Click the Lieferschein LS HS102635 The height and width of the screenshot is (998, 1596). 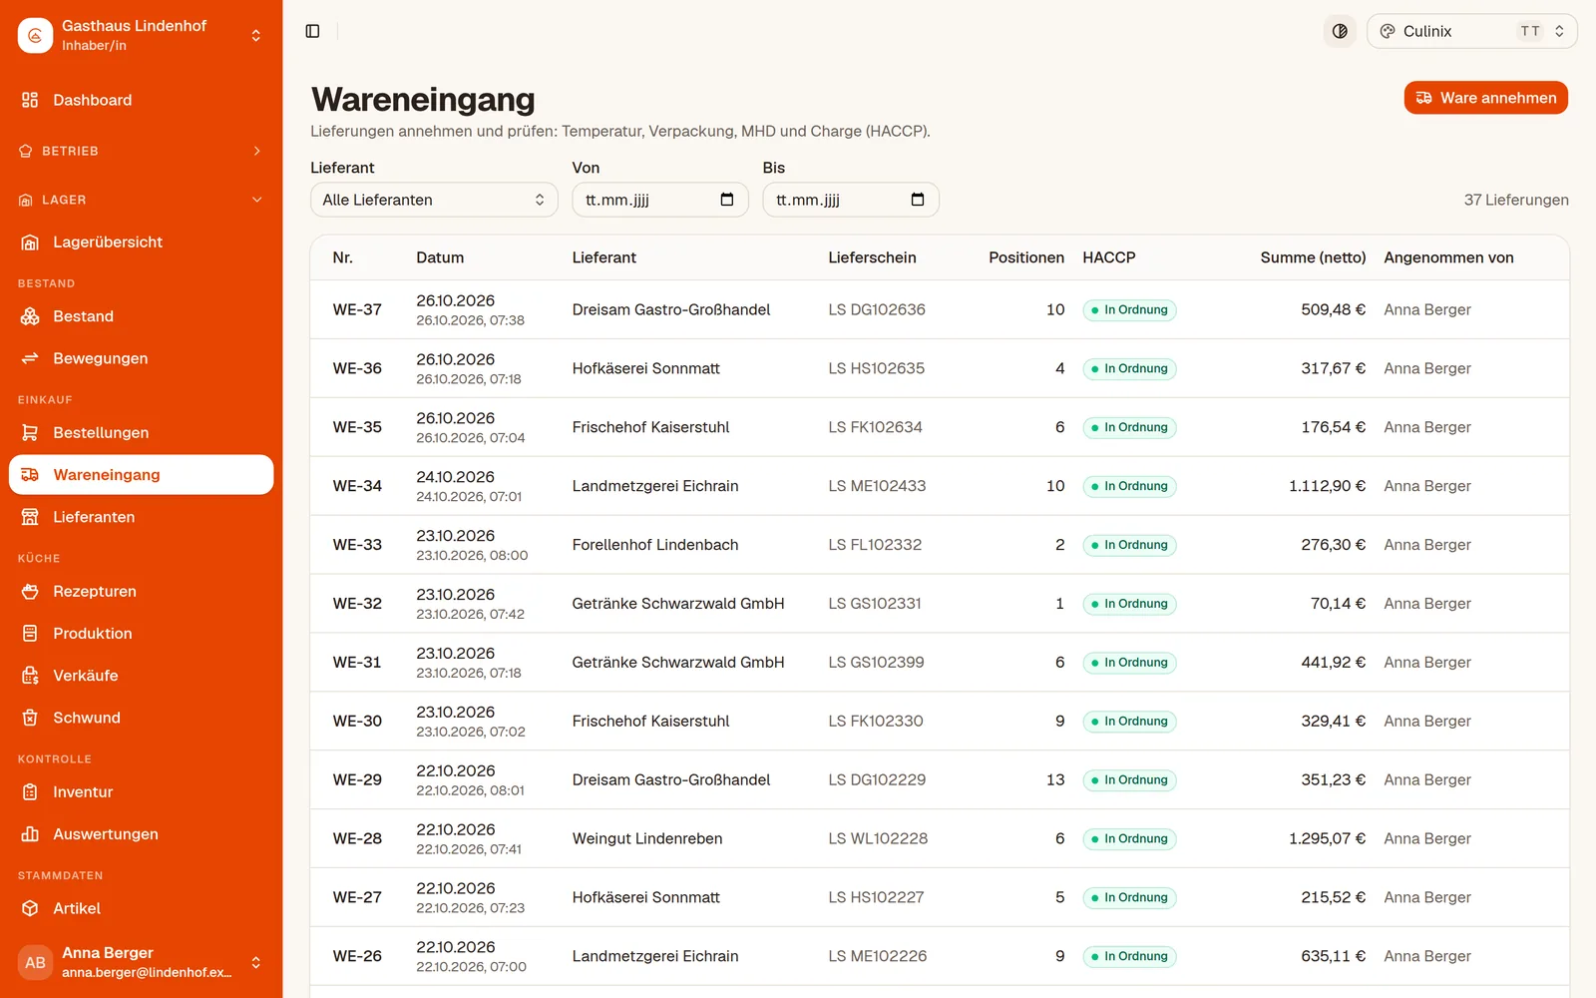tap(876, 368)
